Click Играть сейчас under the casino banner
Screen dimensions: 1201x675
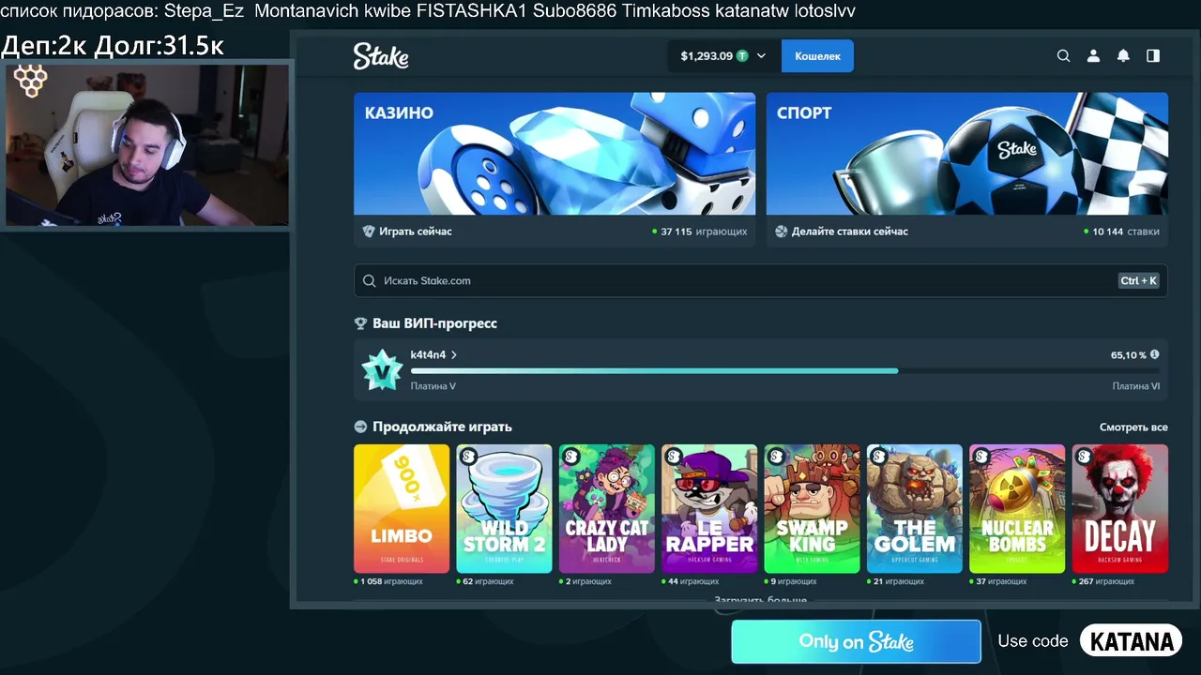416,232
